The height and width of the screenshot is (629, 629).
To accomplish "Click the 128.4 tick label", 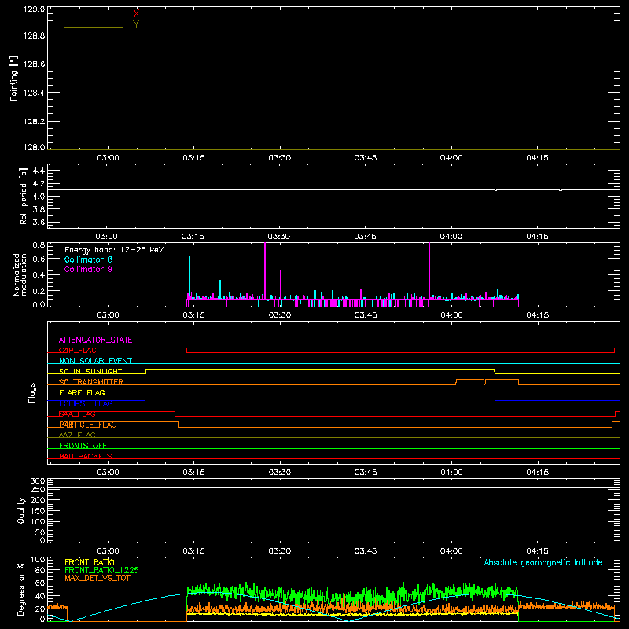I will tap(34, 93).
